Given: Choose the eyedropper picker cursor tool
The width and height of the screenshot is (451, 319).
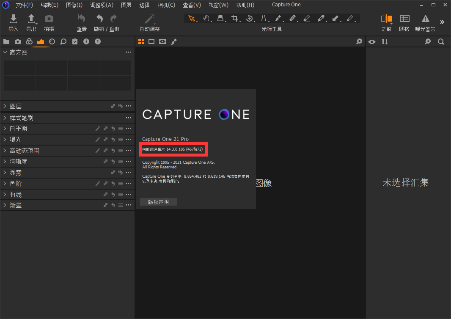Looking at the screenshot, I should point(321,19).
